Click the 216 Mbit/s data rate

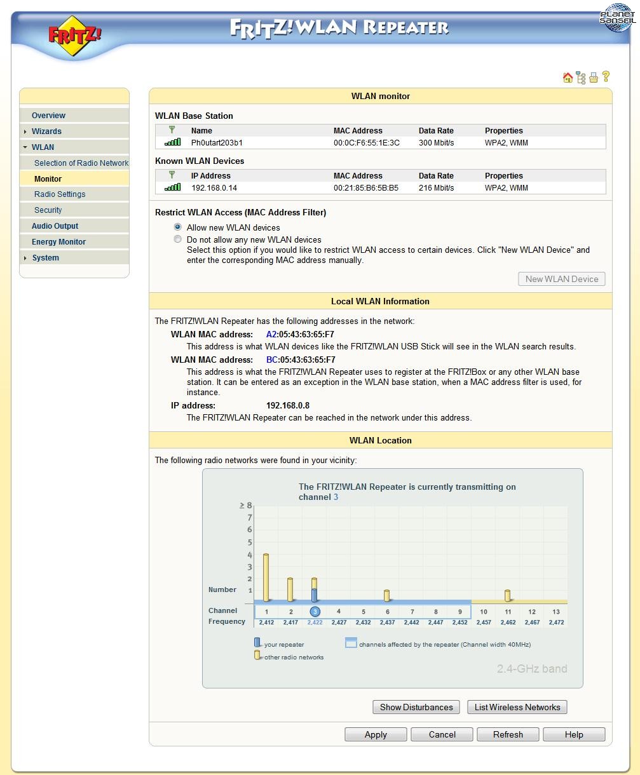point(437,188)
